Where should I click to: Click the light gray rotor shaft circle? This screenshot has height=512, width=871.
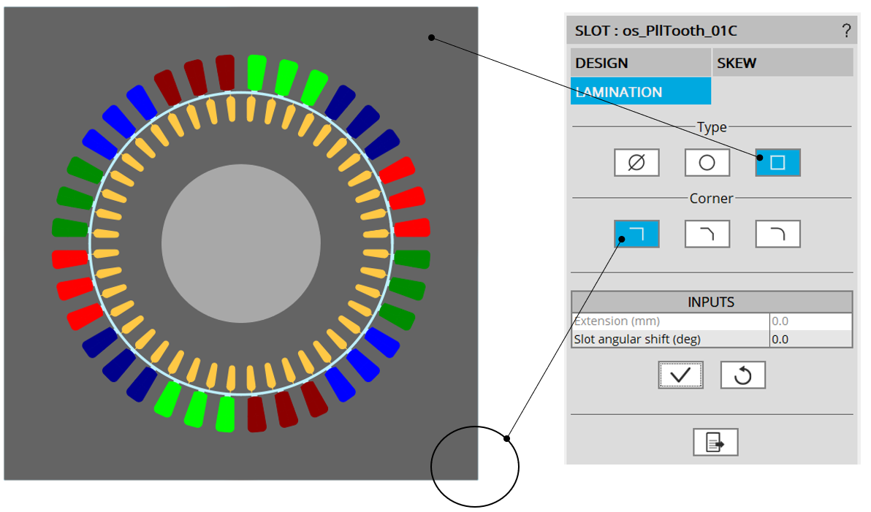(241, 242)
